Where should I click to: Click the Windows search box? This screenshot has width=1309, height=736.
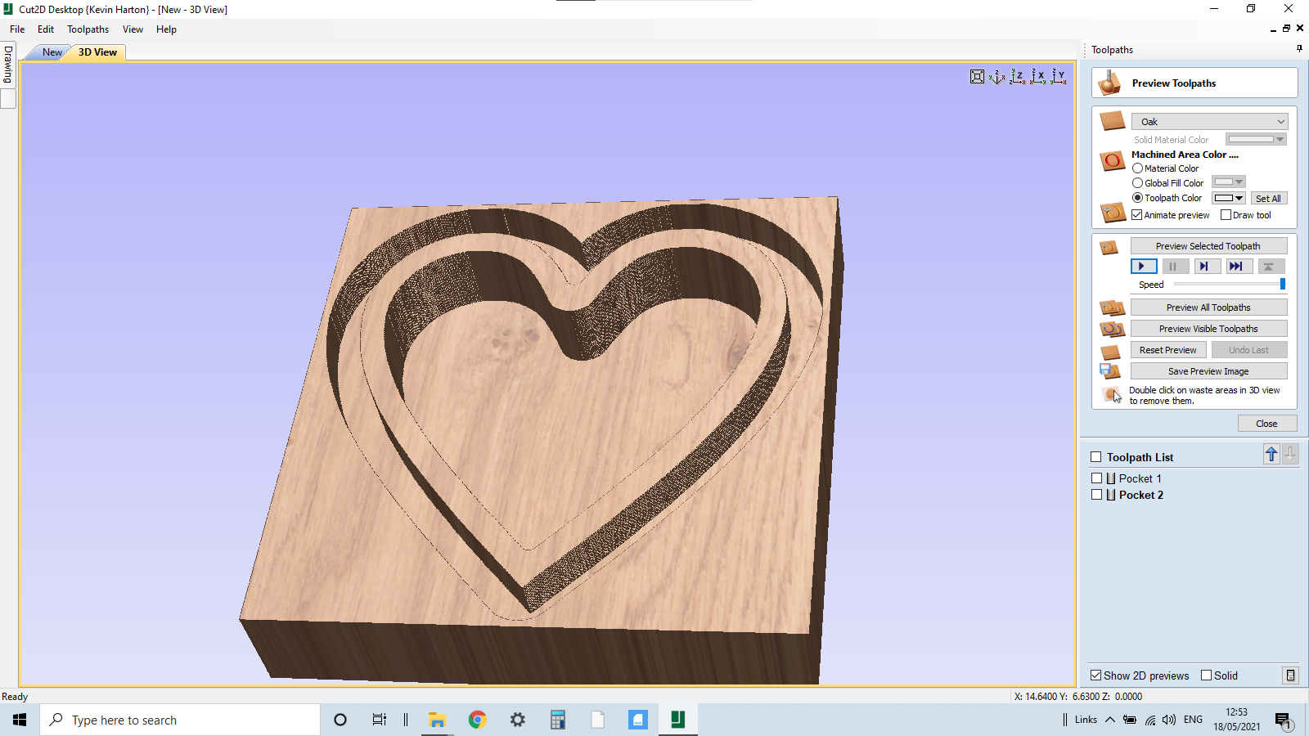180,720
